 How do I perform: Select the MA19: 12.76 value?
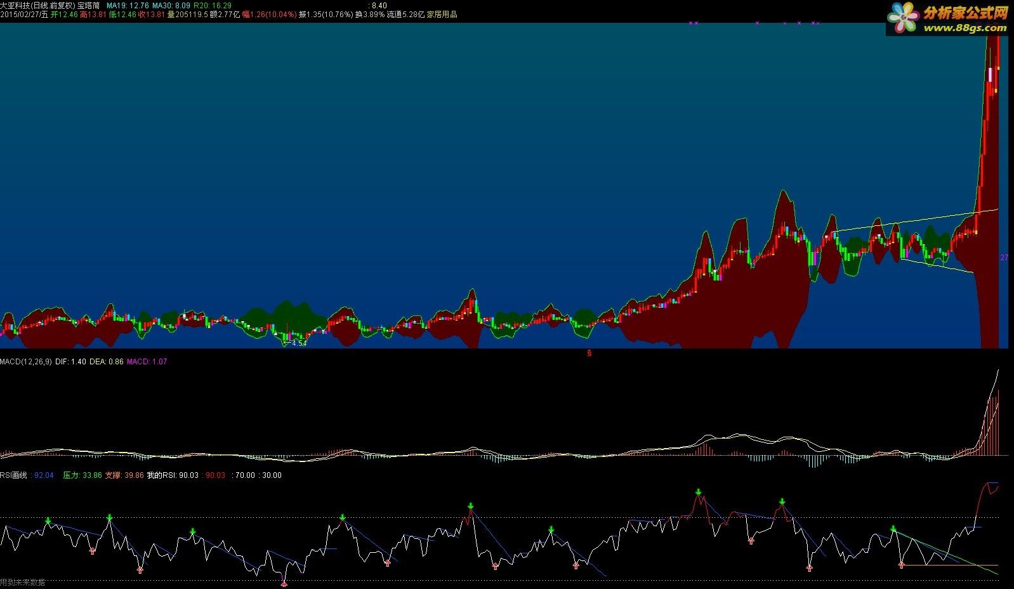click(x=128, y=5)
